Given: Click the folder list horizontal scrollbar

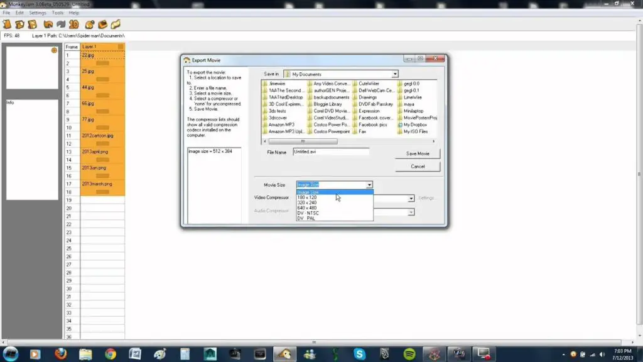Looking at the screenshot, I should 327,141.
